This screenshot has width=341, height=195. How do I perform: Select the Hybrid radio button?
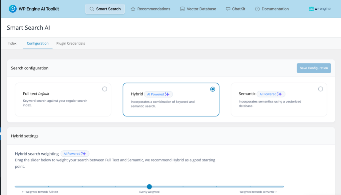[212, 89]
